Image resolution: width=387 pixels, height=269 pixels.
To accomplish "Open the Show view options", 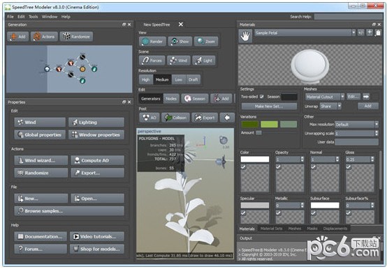I will (180, 41).
